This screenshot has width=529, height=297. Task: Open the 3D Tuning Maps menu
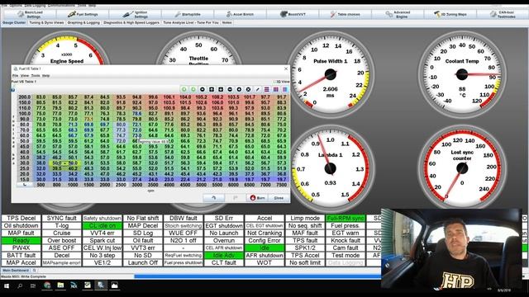(450, 15)
